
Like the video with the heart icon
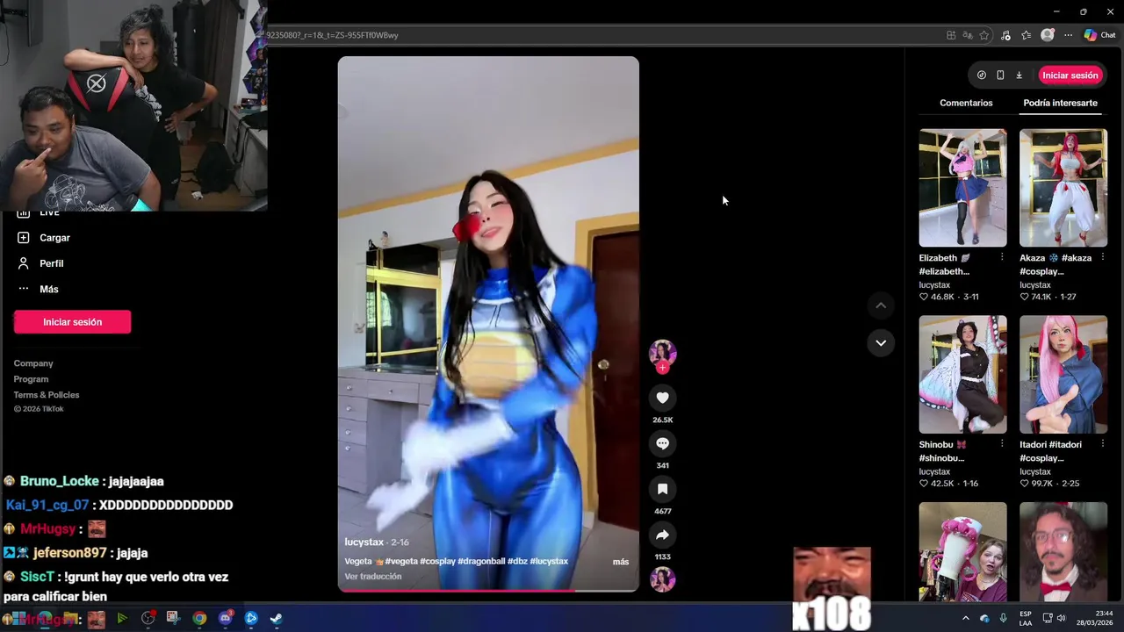pyautogui.click(x=662, y=398)
